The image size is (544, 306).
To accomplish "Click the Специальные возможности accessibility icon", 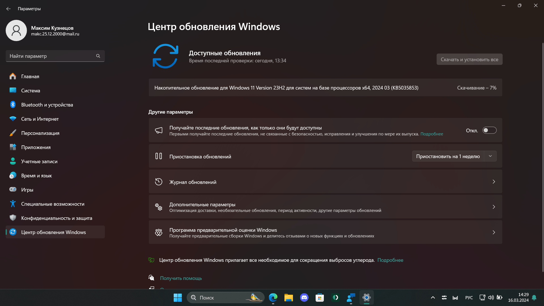I will click(x=13, y=204).
